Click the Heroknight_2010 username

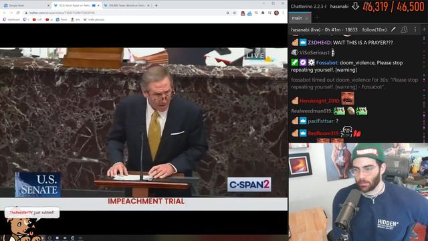click(x=320, y=101)
